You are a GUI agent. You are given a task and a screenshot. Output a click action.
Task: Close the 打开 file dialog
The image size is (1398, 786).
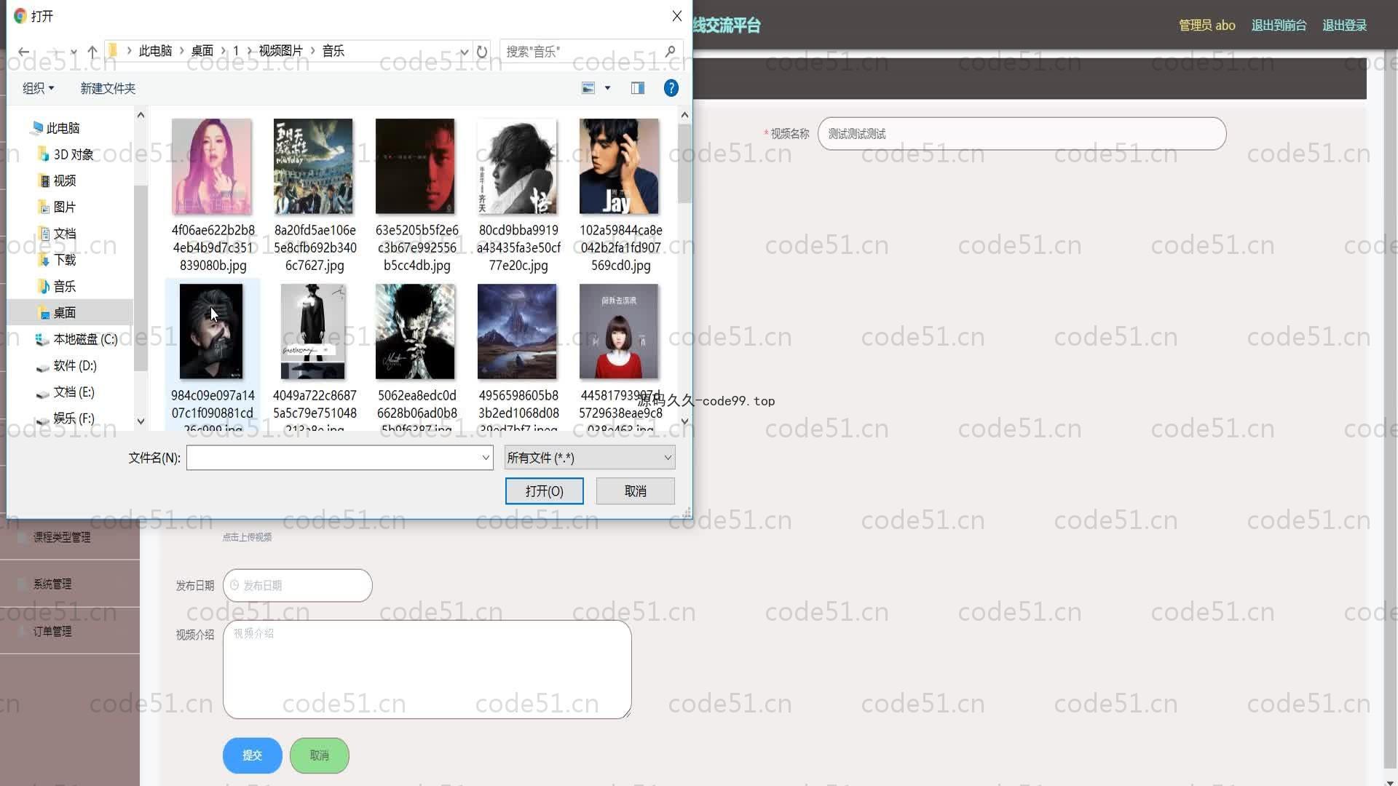click(676, 16)
